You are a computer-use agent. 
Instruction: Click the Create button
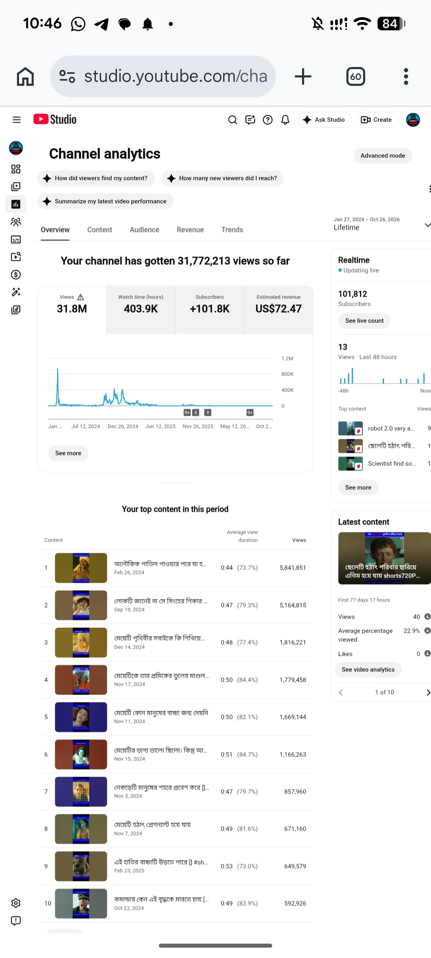[x=377, y=120]
